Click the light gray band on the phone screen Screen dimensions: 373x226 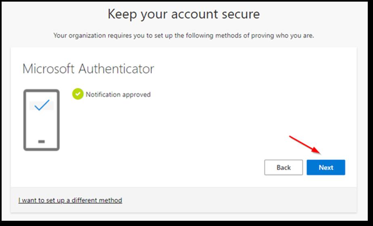click(42, 106)
